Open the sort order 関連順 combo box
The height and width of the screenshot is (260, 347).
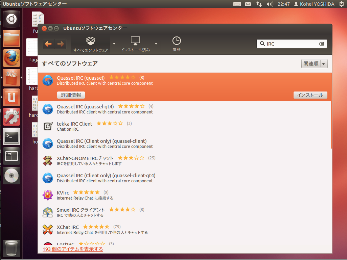click(x=314, y=64)
